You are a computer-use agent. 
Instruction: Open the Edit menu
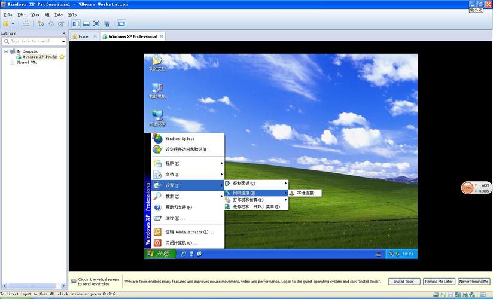(22, 15)
